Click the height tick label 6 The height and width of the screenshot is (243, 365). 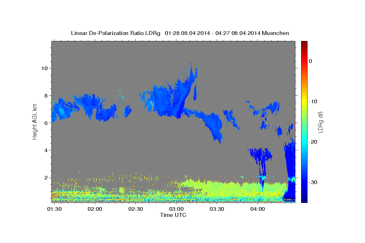coord(46,123)
